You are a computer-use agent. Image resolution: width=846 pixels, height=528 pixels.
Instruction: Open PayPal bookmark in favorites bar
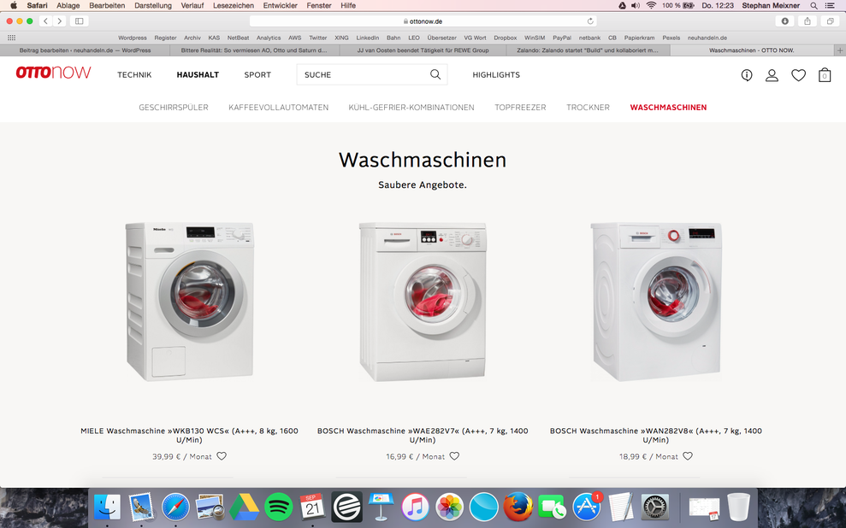pos(562,38)
